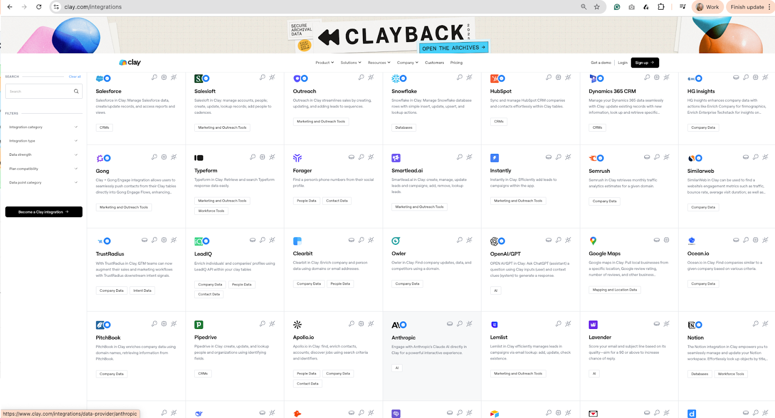Go to the Customers page
Viewport: 775px width, 418px height.
(x=434, y=62)
